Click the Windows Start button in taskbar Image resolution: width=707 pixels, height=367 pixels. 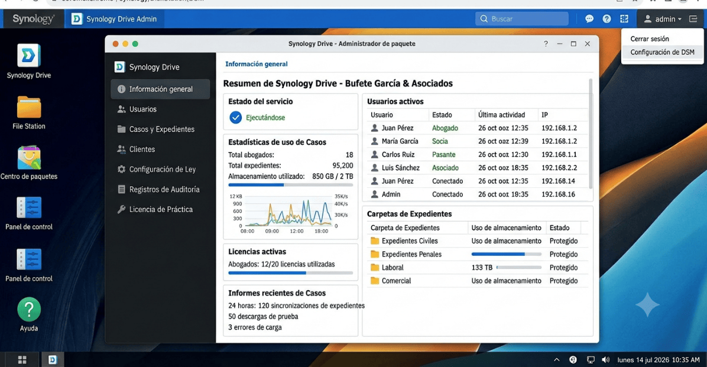point(22,359)
